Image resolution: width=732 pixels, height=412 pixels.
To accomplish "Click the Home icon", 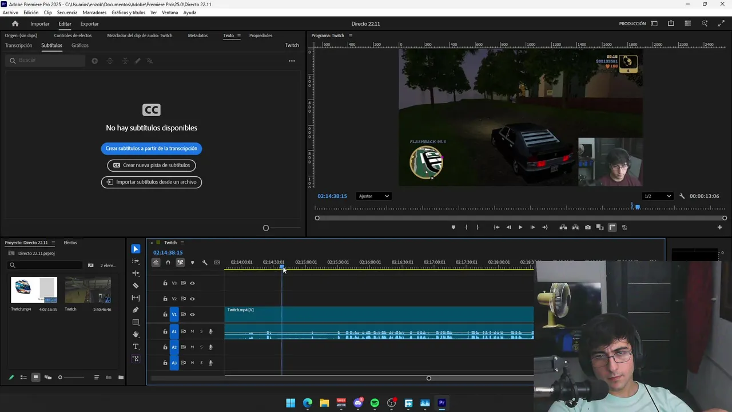I will click(x=15, y=23).
